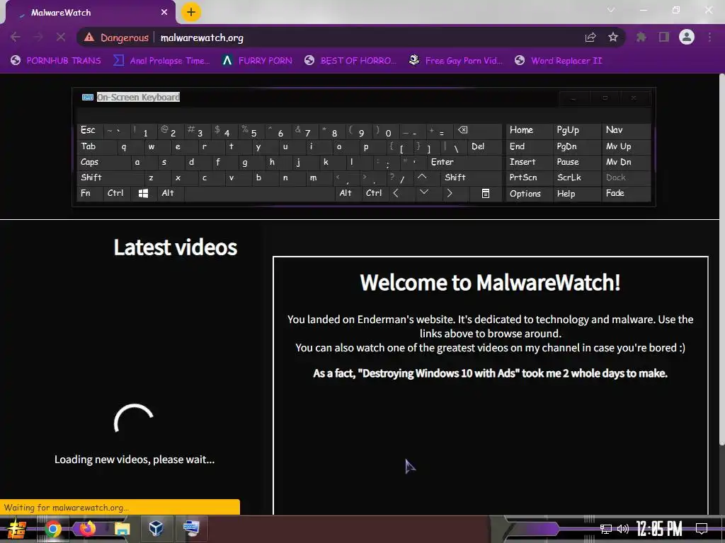Toggle Fade key on keyboard

(626, 194)
